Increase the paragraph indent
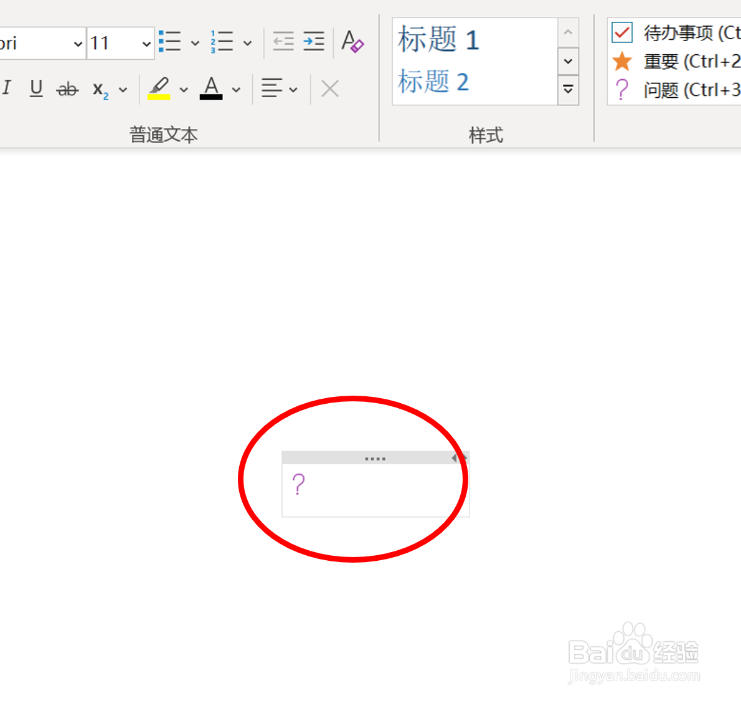The image size is (741, 701). (314, 41)
